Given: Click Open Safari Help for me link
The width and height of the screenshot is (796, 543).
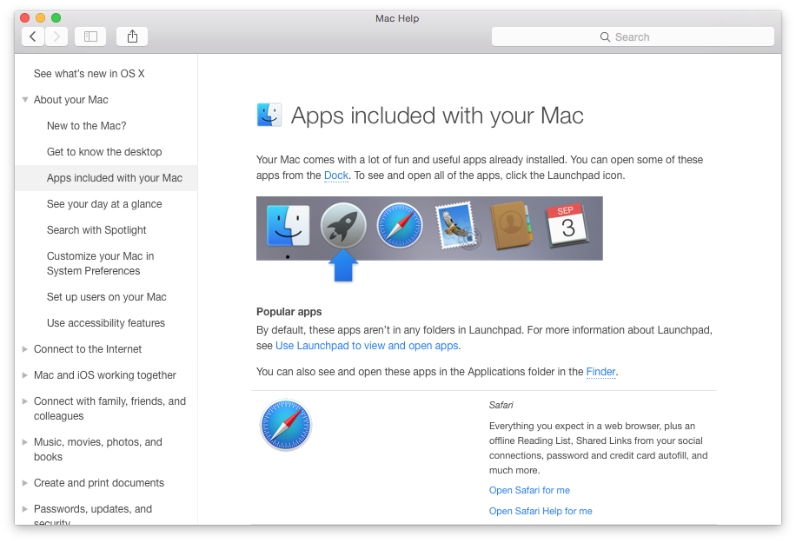Looking at the screenshot, I should pos(541,511).
